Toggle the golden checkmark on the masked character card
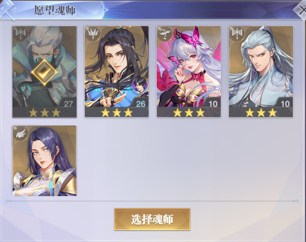This screenshot has height=242, width=306. [44, 72]
